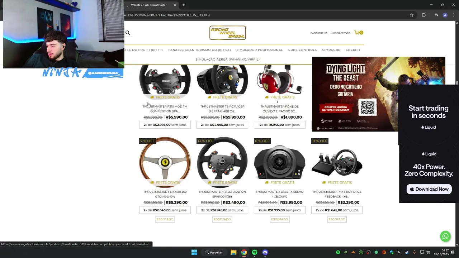Click the Windows Security tray icon
459x258 pixels.
coord(392,252)
